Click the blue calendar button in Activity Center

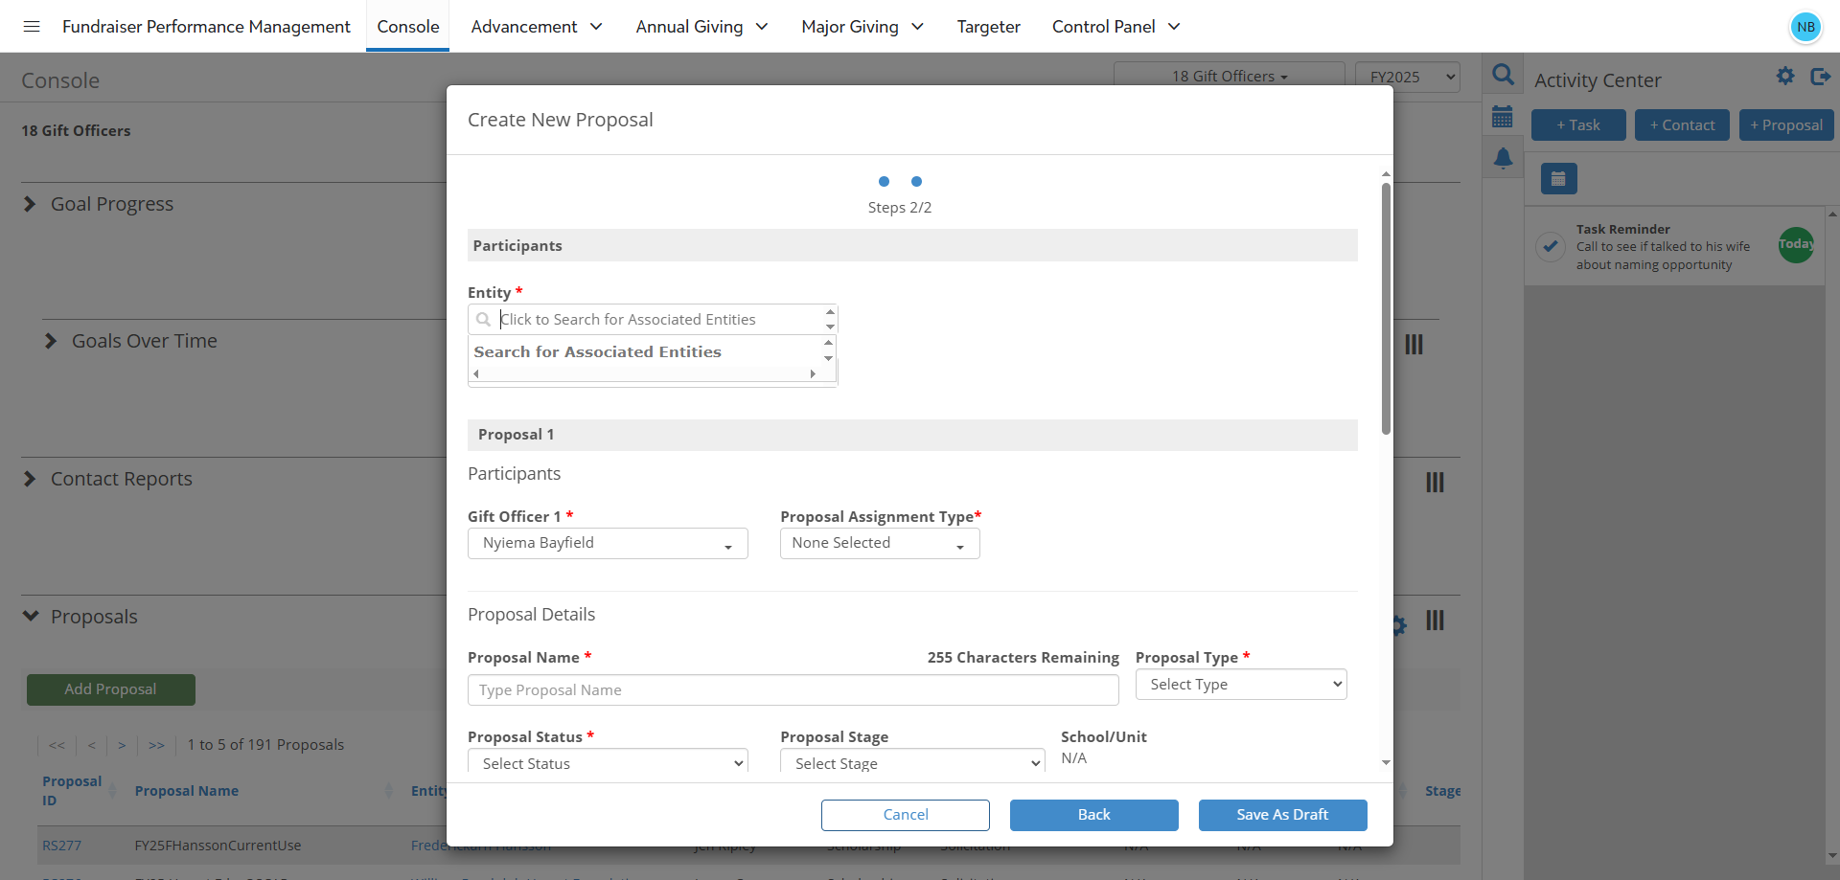[x=1559, y=178]
